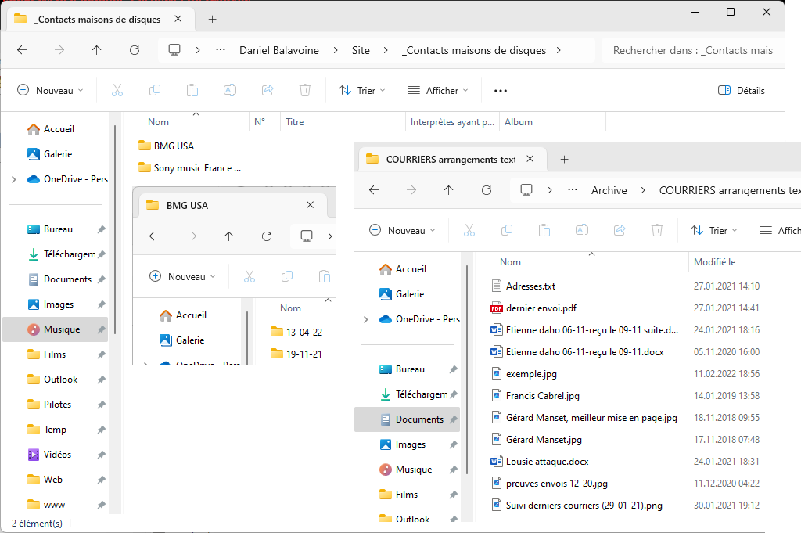Click the Rename icon in main window toolbar
This screenshot has width=801, height=547.
click(230, 90)
